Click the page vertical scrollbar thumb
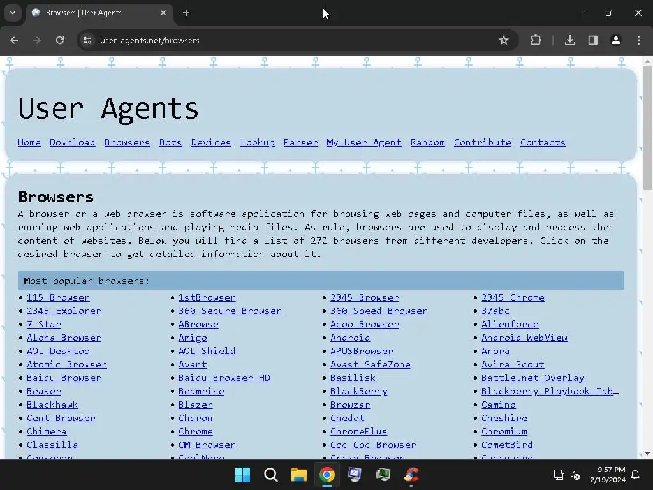Image resolution: width=653 pixels, height=490 pixels. pyautogui.click(x=647, y=128)
